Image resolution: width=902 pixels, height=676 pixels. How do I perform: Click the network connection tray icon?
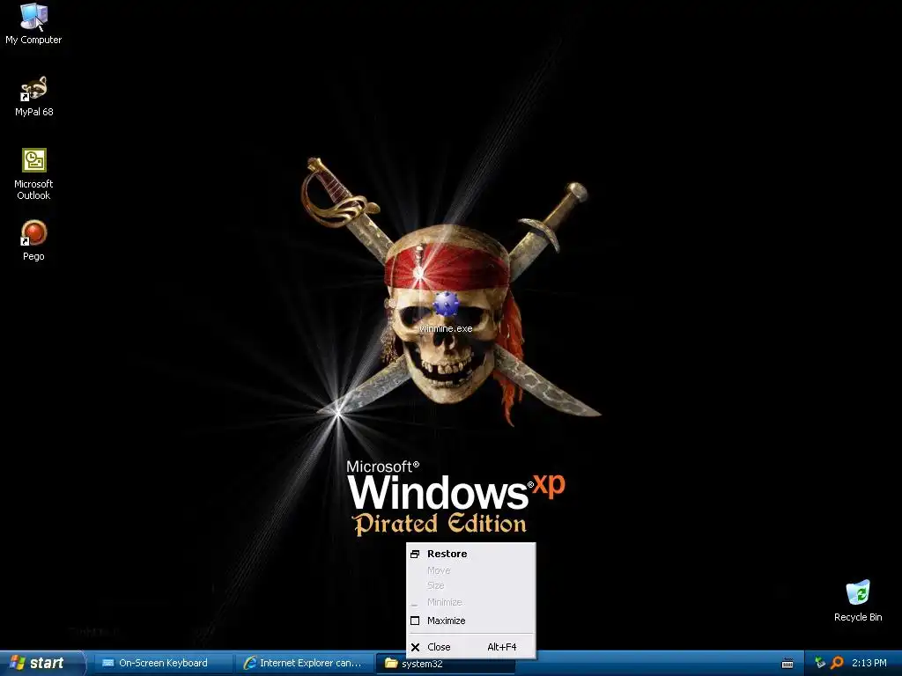820,663
